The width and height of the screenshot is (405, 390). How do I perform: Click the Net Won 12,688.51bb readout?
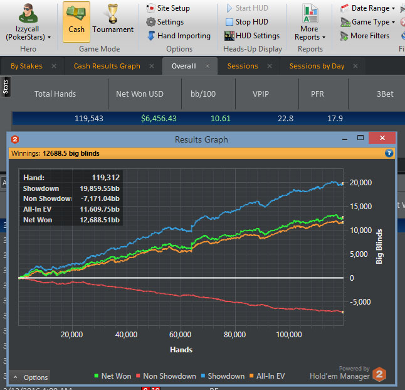pyautogui.click(x=71, y=220)
